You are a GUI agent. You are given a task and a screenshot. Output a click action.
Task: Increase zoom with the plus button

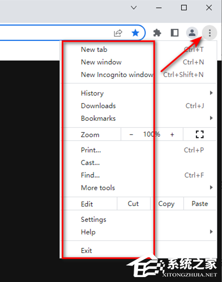click(x=172, y=134)
